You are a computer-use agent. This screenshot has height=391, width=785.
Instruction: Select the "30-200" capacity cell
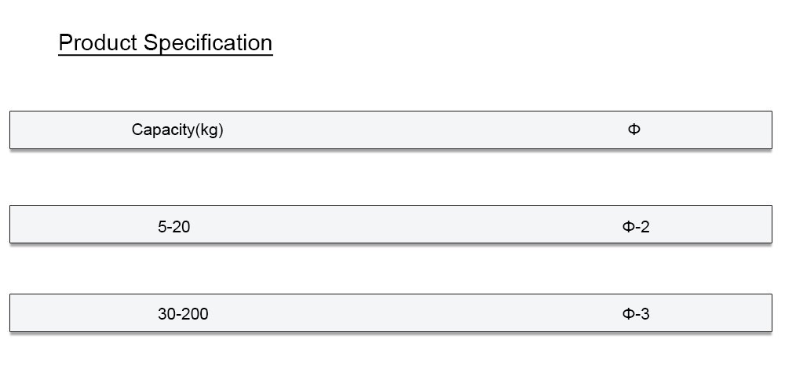(x=183, y=315)
